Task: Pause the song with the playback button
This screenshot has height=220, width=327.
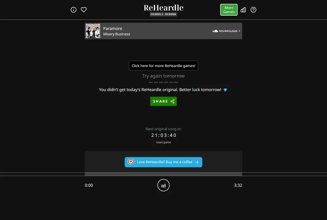Action: tap(163, 185)
